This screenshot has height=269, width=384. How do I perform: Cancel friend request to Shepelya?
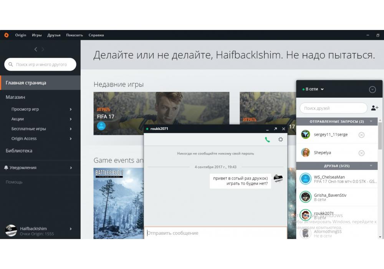coord(361,153)
